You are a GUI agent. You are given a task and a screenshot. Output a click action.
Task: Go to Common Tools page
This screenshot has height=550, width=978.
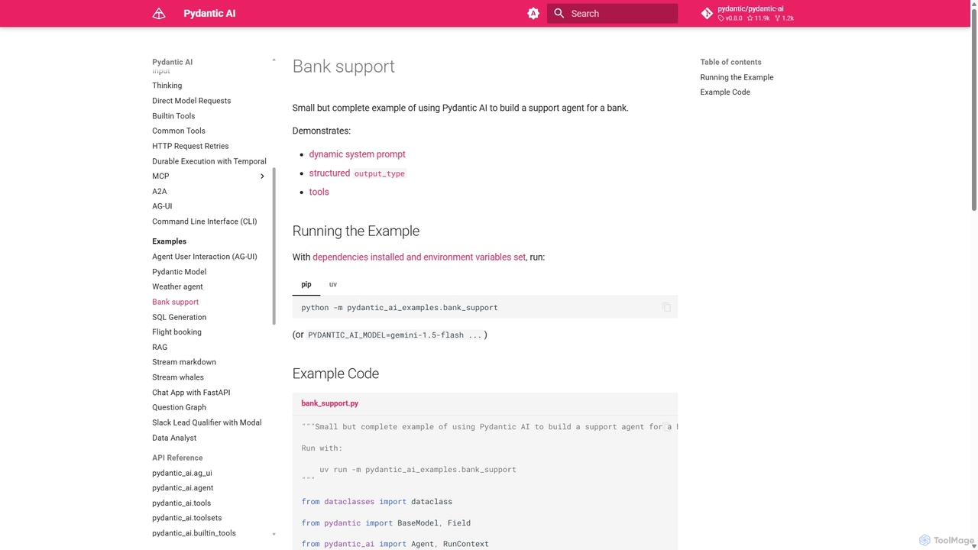tap(179, 131)
